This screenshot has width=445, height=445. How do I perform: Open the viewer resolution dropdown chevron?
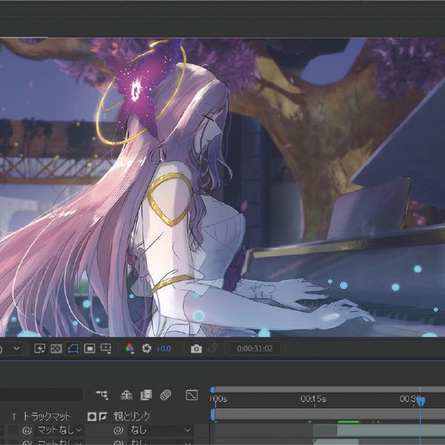coord(17,348)
